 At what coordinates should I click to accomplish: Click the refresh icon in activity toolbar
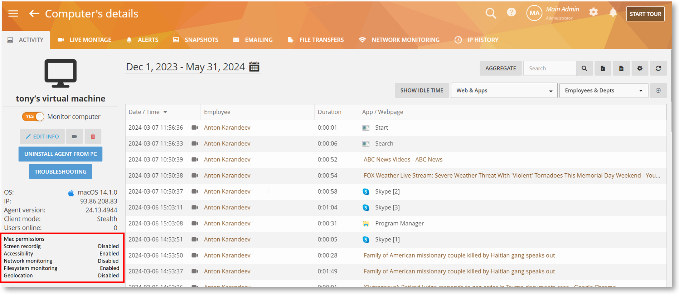658,68
